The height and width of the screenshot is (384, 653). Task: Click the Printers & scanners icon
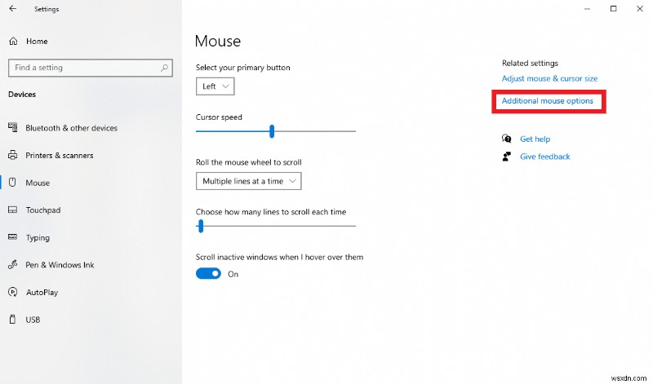[13, 155]
